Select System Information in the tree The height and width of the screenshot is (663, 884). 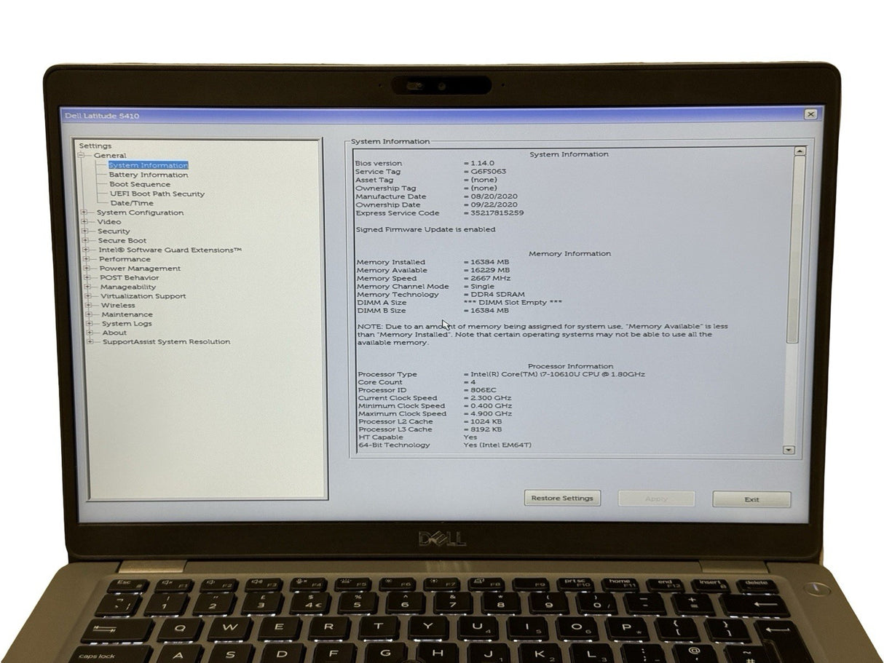click(x=148, y=165)
